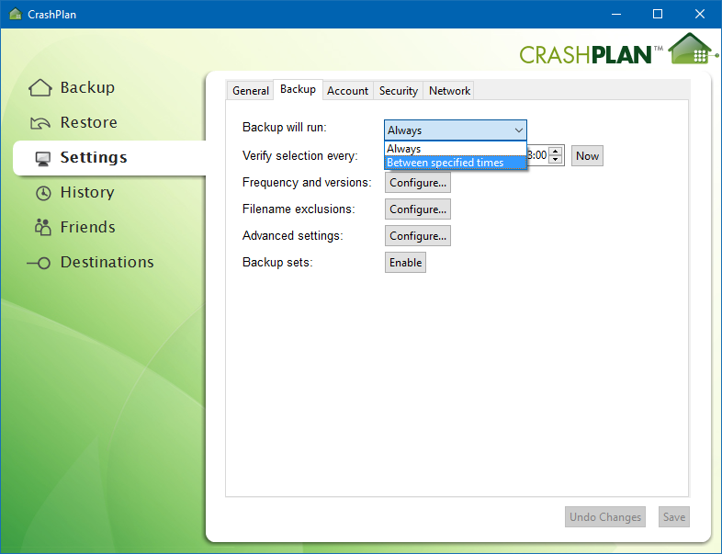This screenshot has height=554, width=722.
Task: Increase verify time with up arrow
Action: click(556, 151)
